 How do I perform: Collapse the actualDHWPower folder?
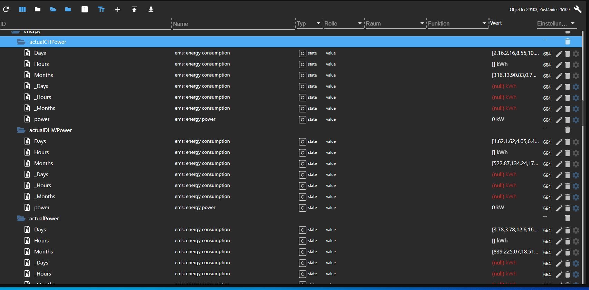[21, 130]
